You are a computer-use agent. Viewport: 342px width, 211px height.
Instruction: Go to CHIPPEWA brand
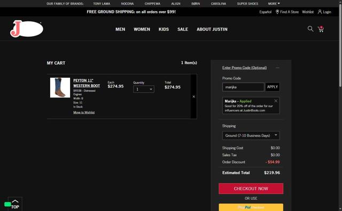click(152, 4)
